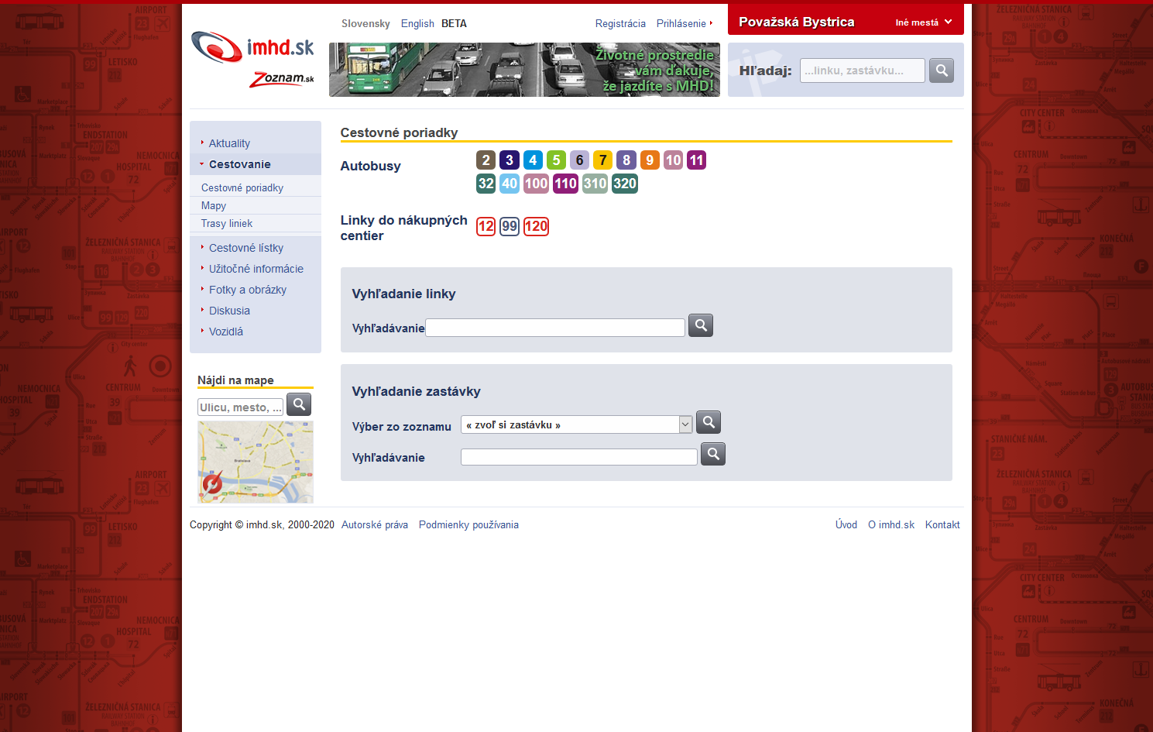Screen dimensions: 1153x732
Task: Focus the stop search text field
Action: (578, 457)
